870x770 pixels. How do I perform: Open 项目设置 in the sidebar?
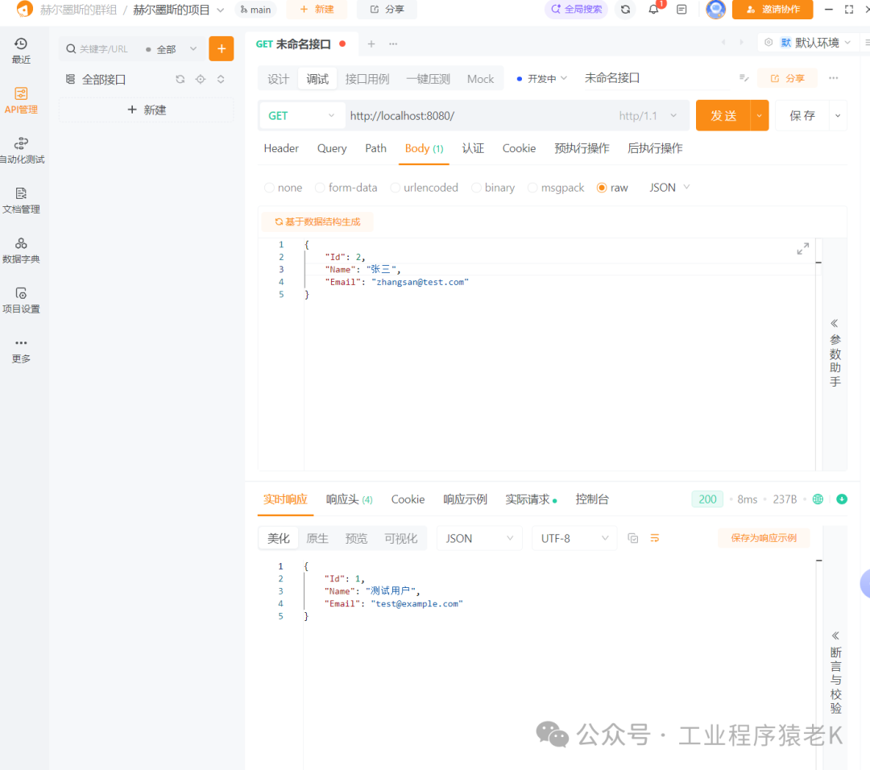click(21, 300)
